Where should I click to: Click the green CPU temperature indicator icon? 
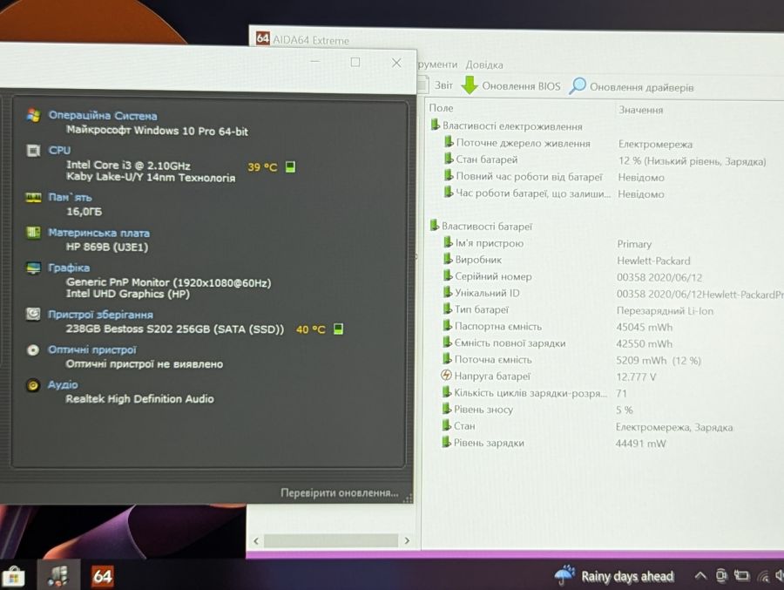click(290, 166)
